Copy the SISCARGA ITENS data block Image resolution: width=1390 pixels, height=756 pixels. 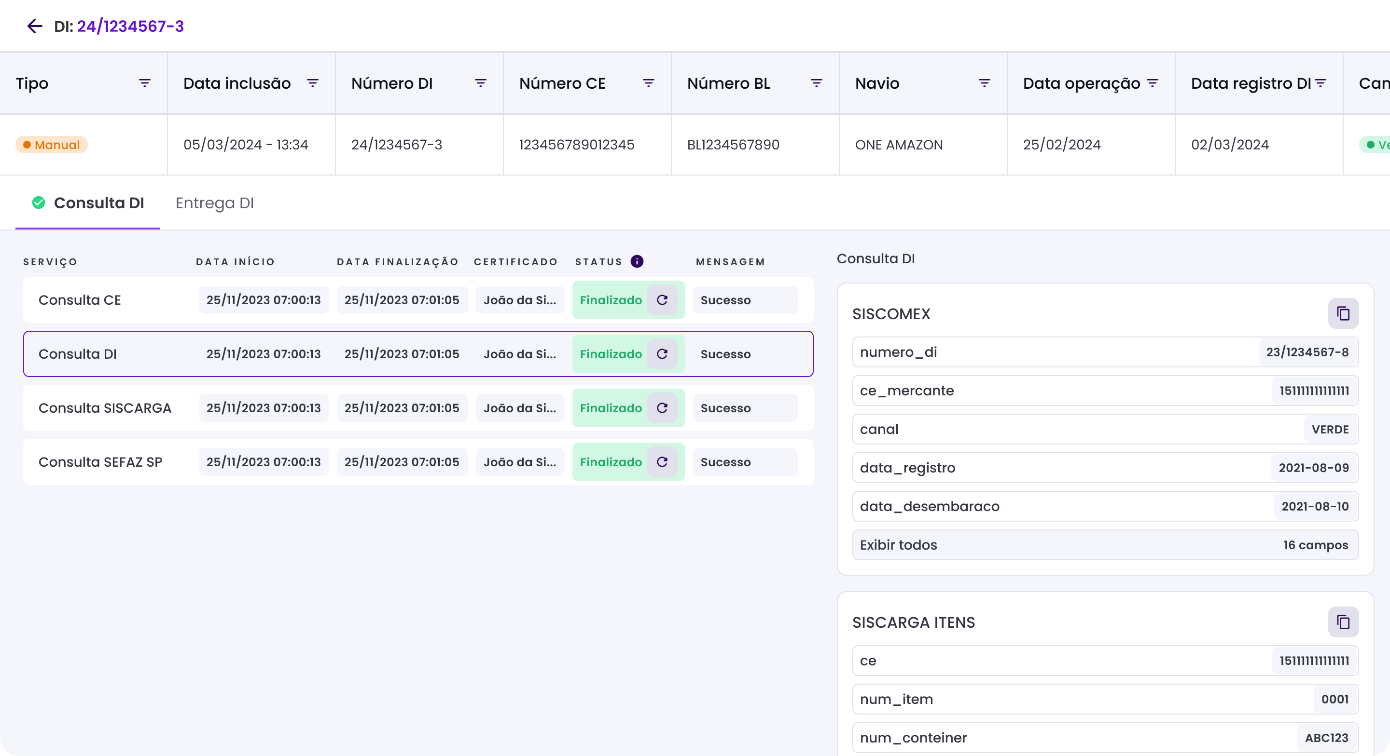pyautogui.click(x=1343, y=622)
